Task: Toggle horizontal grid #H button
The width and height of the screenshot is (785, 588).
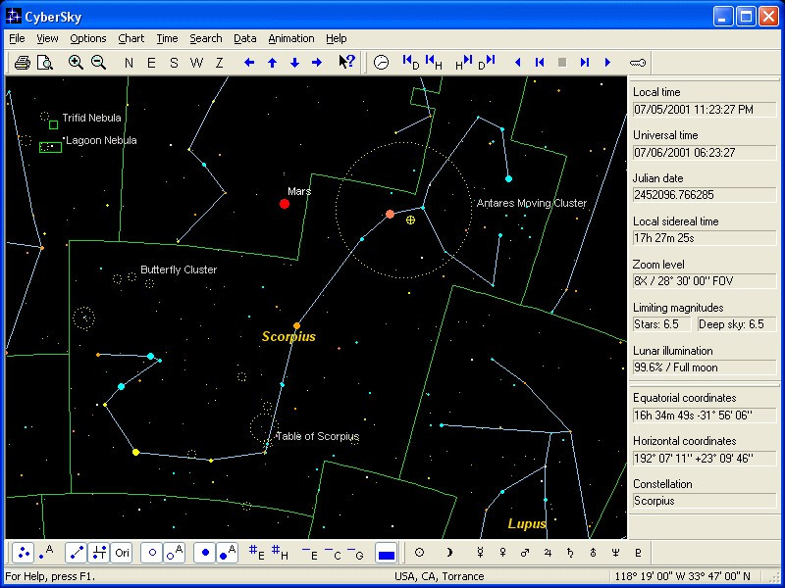Action: pos(280,553)
